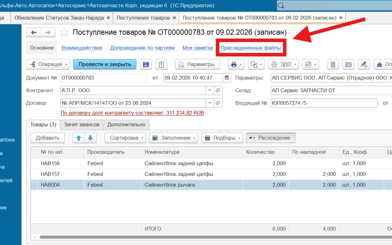Click the Провести и закрыть button
Screen dimensions: 392x245
[105, 64]
